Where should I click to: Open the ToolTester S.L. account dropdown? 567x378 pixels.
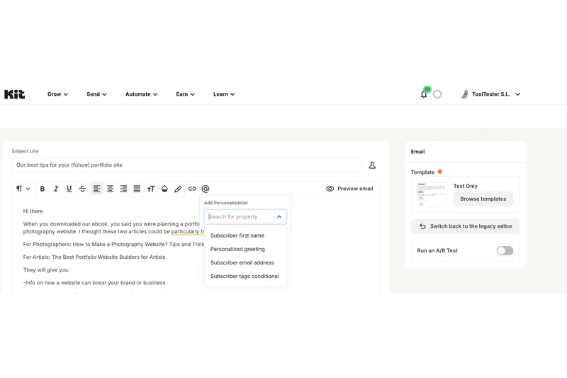tap(491, 94)
